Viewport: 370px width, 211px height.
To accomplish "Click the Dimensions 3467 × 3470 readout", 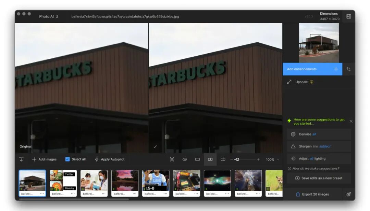I will click(330, 16).
